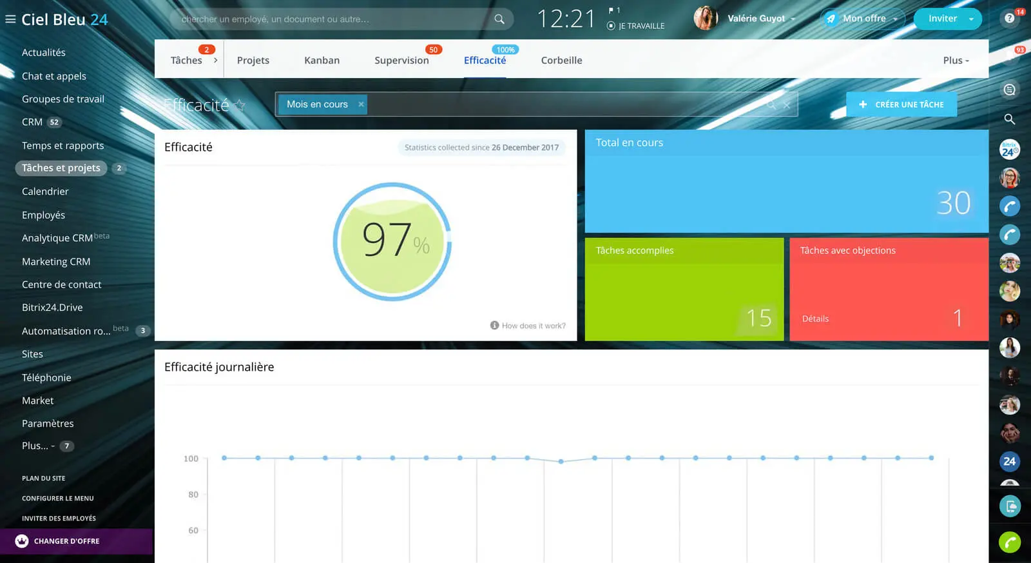This screenshot has width=1031, height=563.
Task: Click the top employee search input field
Action: 332,19
